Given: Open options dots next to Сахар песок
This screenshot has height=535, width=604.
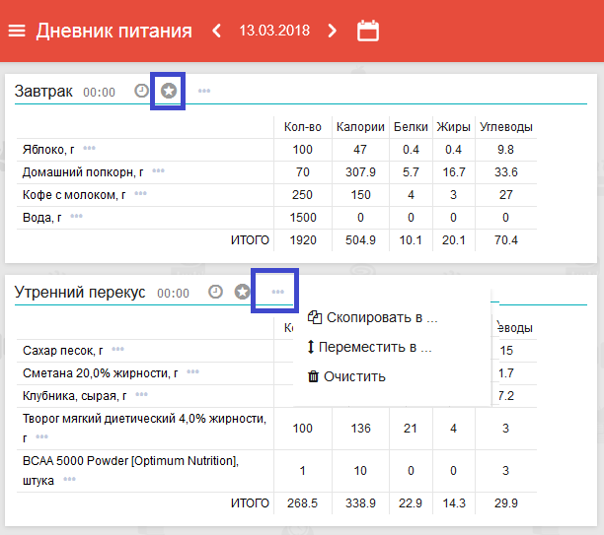Looking at the screenshot, I should tap(117, 350).
